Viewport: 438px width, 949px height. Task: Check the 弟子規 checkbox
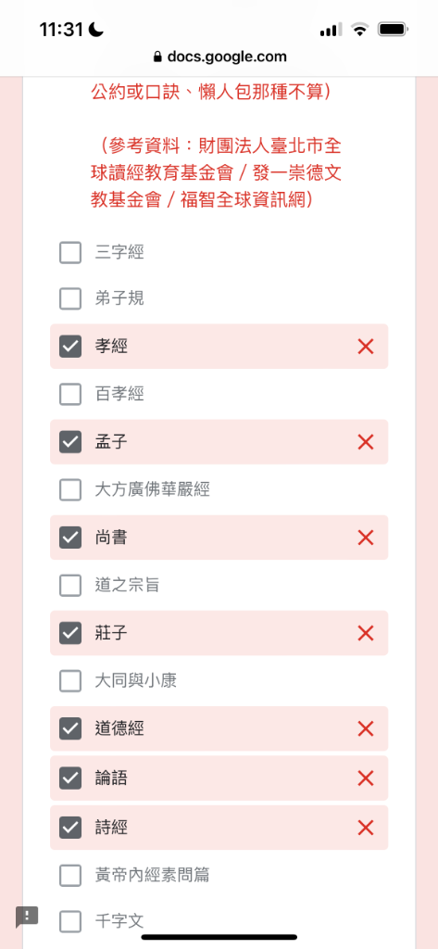coord(70,298)
